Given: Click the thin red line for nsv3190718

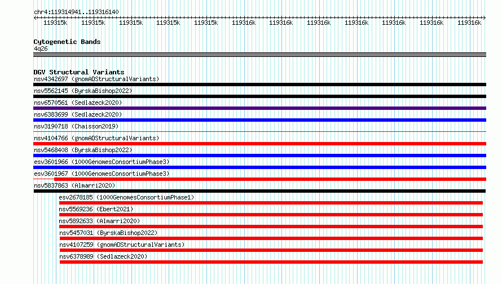Looking at the screenshot, I should click(259, 131).
